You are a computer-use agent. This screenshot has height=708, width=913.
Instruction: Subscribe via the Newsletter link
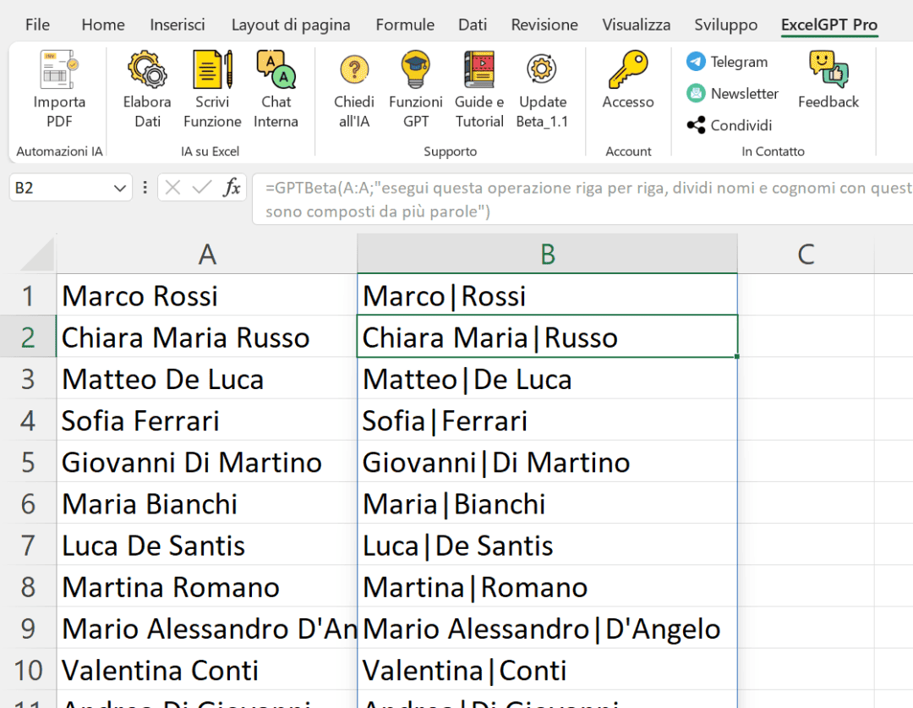pyautogui.click(x=733, y=94)
